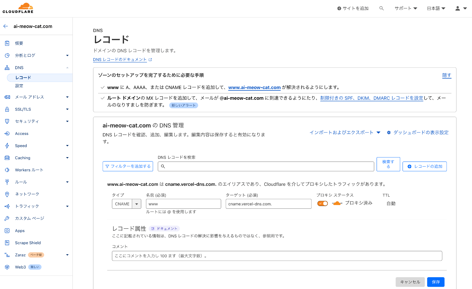Click サイトを追加 in top bar
Viewport: 472px width, 289px height.
pos(353,8)
